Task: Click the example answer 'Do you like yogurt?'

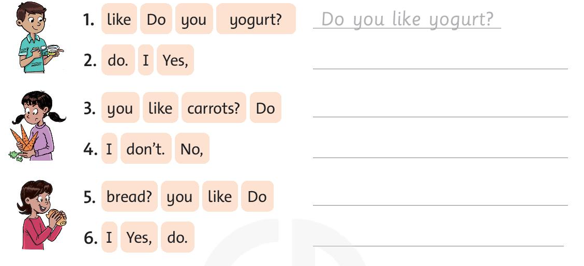Action: pos(407,20)
